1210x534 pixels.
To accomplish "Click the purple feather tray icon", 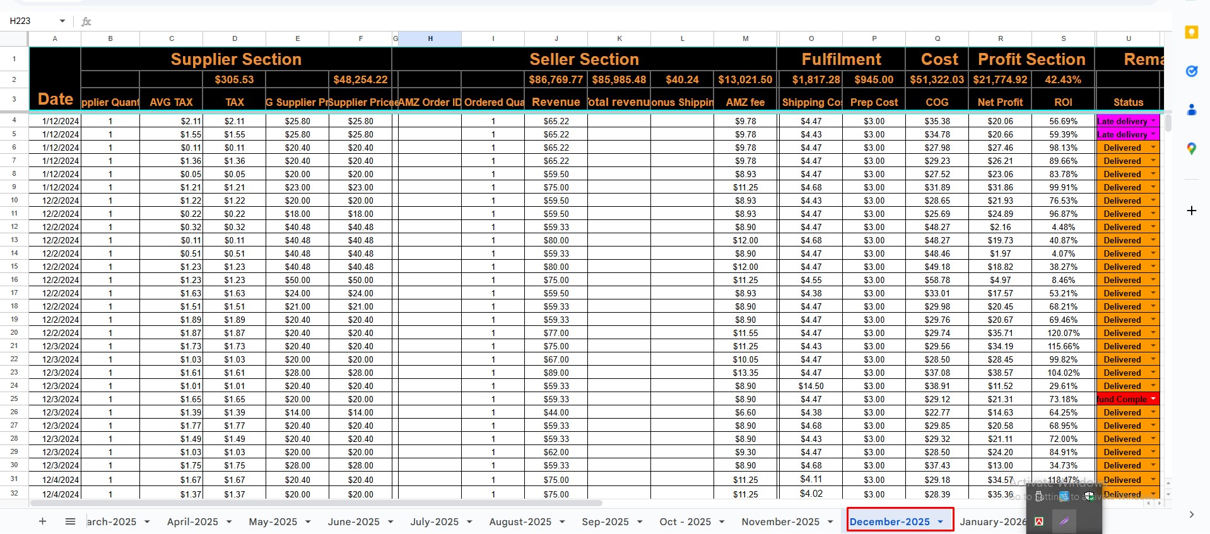I will point(1064,521).
